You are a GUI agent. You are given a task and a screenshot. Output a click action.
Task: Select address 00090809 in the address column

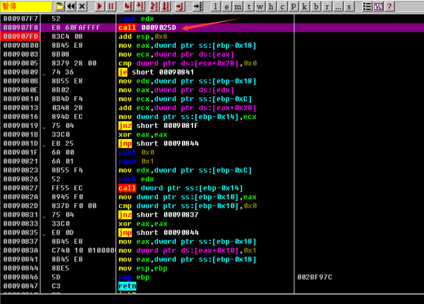[x=20, y=72]
